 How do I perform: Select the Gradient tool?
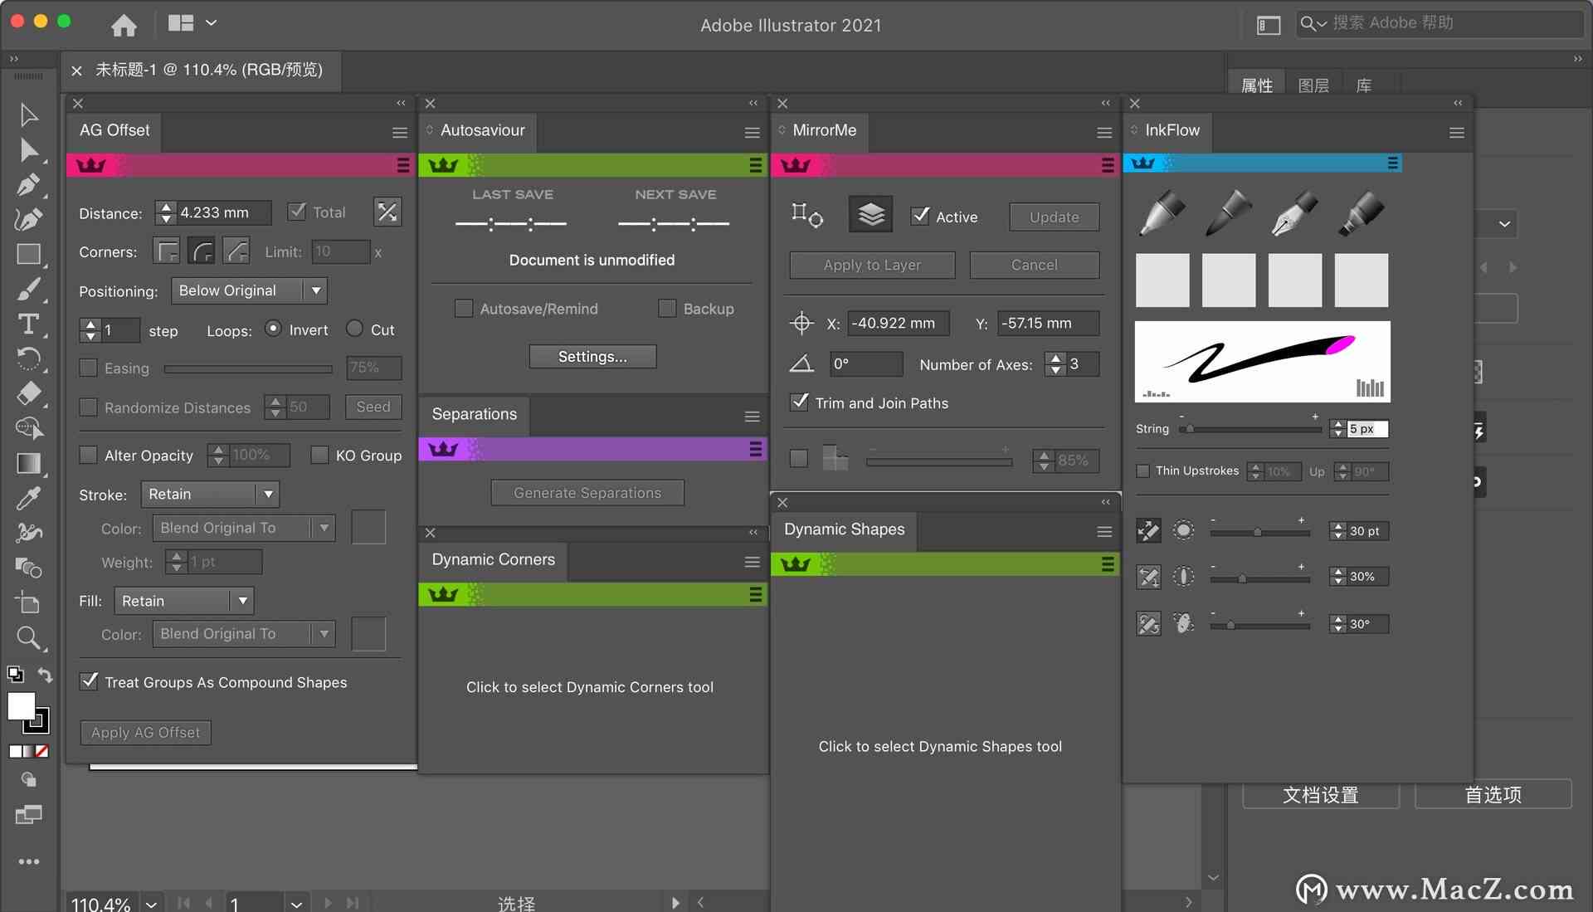point(29,463)
